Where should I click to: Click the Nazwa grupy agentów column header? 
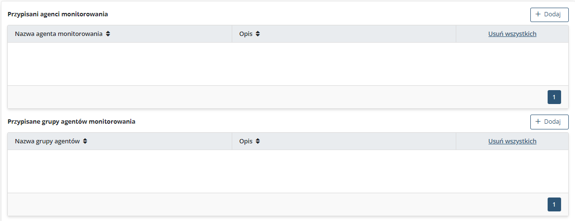[47, 141]
